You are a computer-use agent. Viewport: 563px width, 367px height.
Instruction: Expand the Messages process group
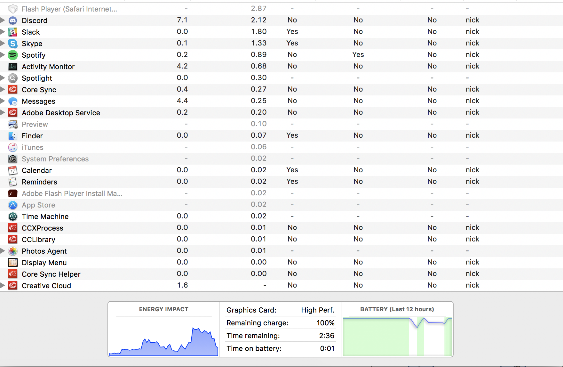[3, 101]
